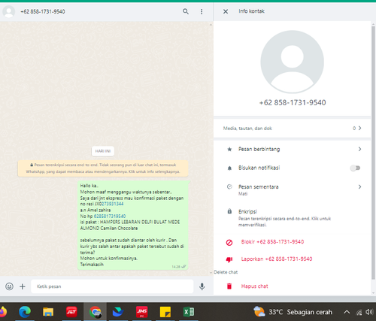Viewport: 376px width, 321px height.
Task: Click the Mati status under Pesan sementara
Action: pyautogui.click(x=243, y=194)
